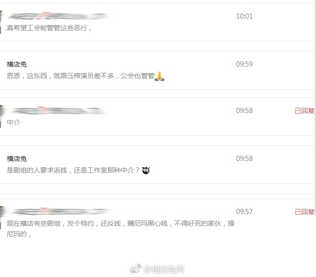Click the avatar thumbnail of the 10:01 message
Viewport: 316px width, 277px height.
pyautogui.click(x=0, y=22)
